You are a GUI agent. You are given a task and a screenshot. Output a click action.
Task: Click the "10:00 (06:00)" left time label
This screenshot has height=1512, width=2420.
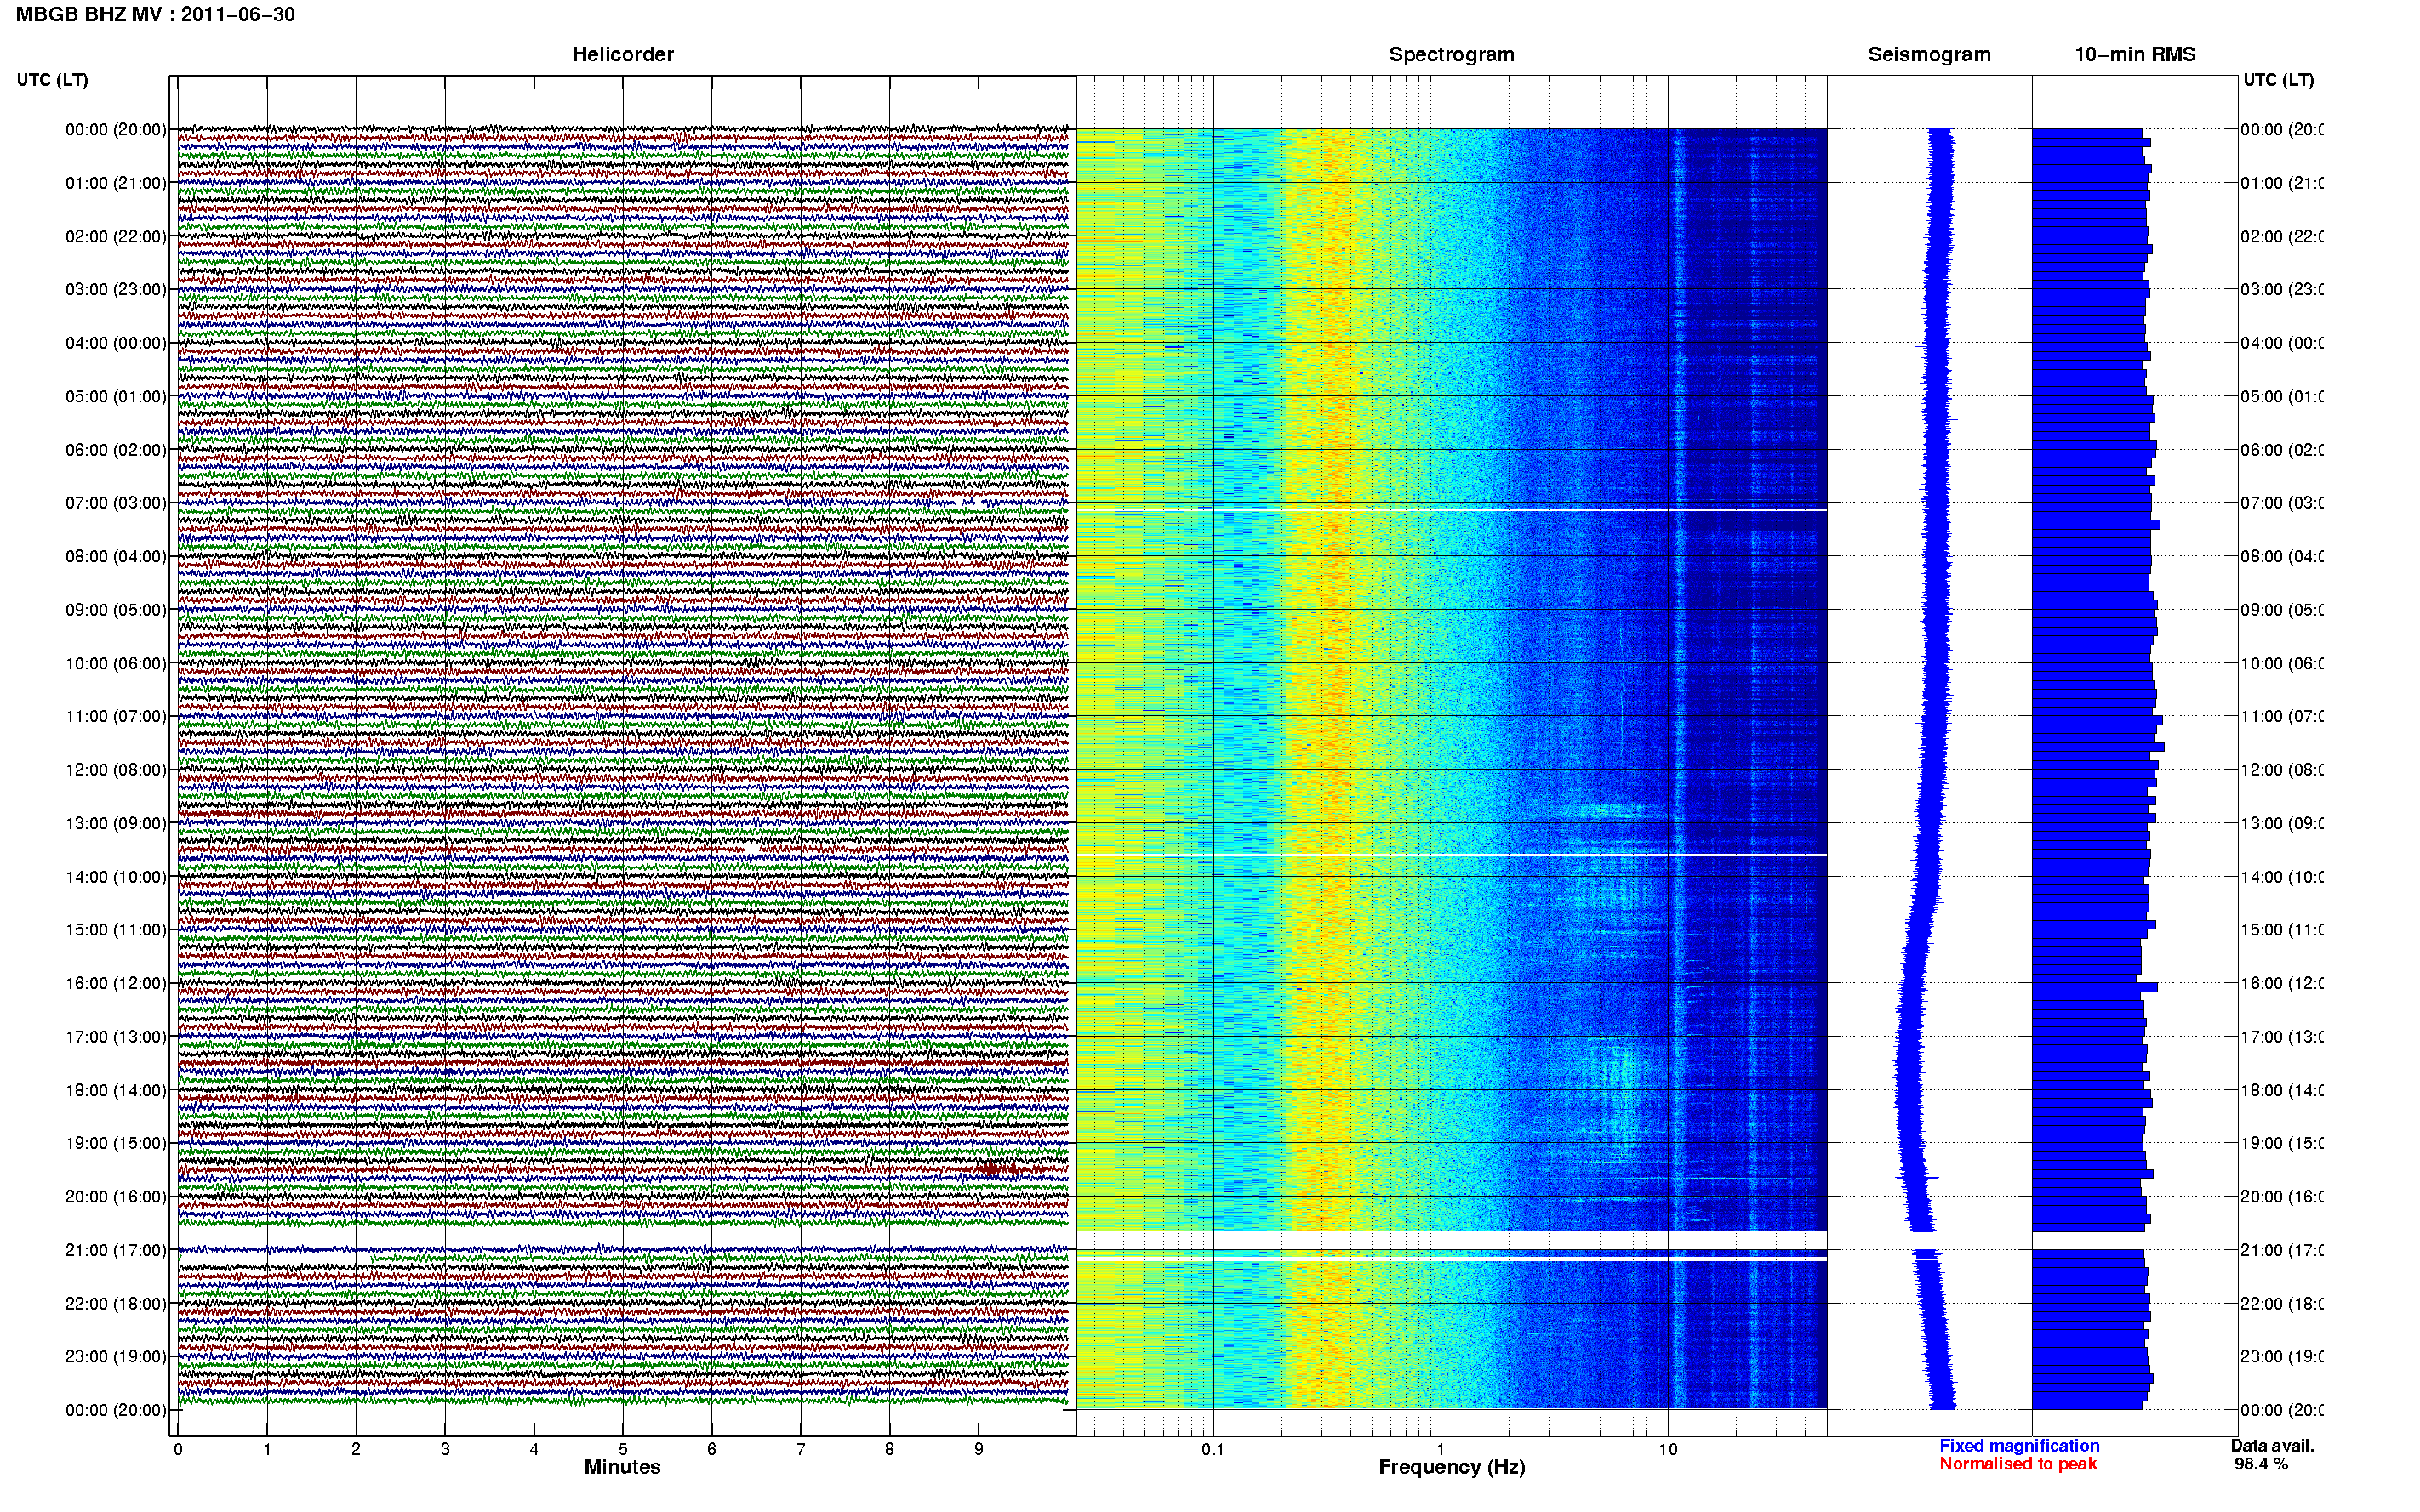coord(116,663)
